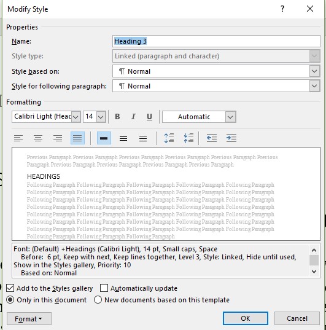The height and width of the screenshot is (330, 326).
Task: Select justify alignment icon
Action: [x=77, y=138]
